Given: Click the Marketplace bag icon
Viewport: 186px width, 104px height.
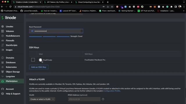Looking at the screenshot, I should tap(3, 81).
